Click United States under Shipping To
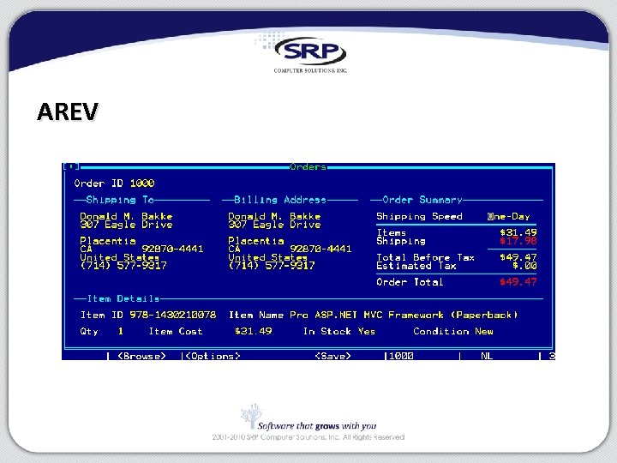The width and height of the screenshot is (617, 463). (120, 257)
